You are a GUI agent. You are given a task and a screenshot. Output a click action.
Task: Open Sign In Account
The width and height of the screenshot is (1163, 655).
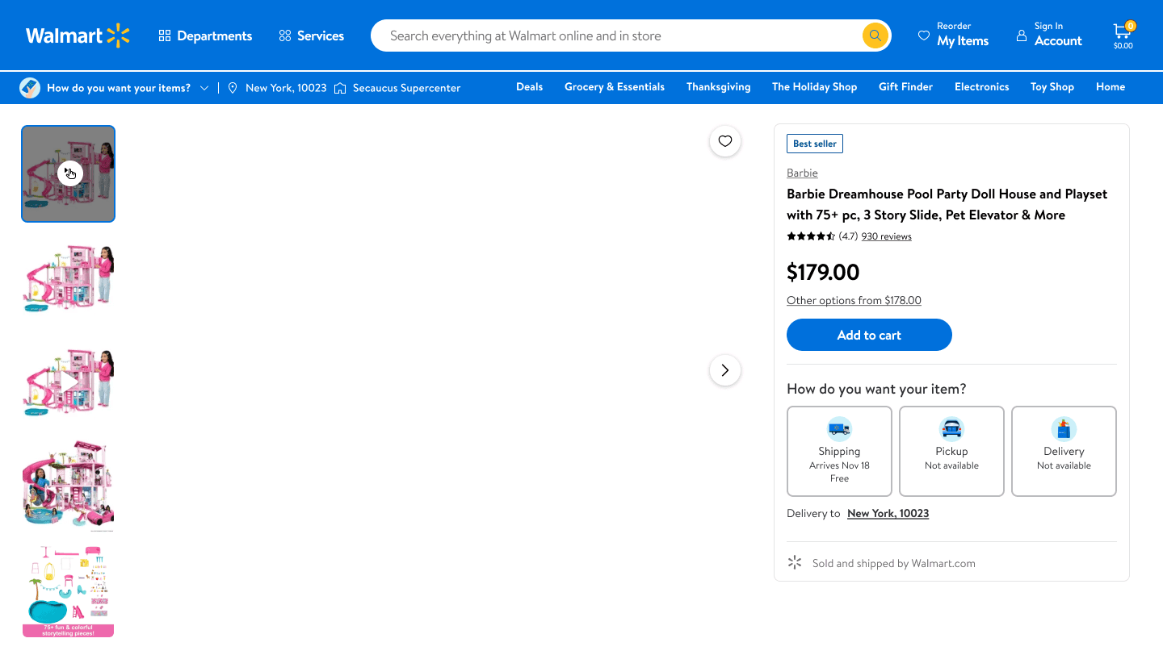(1049, 35)
